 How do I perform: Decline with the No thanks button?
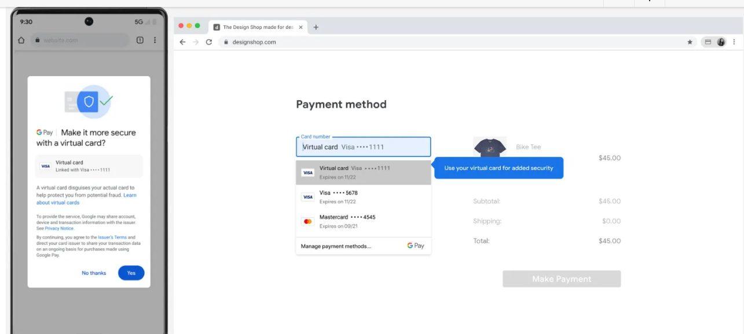pyautogui.click(x=94, y=273)
